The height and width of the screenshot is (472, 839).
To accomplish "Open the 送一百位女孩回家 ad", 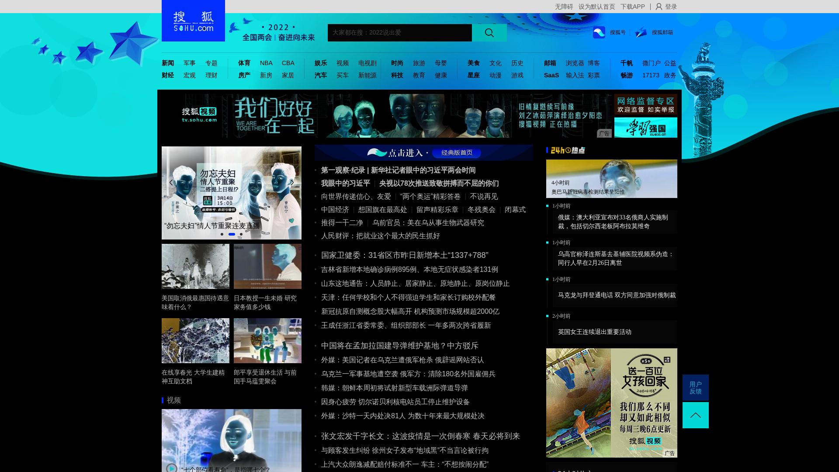I will (612, 403).
